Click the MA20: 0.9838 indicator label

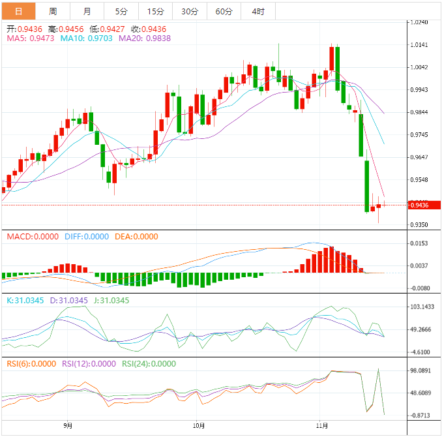[x=145, y=38]
